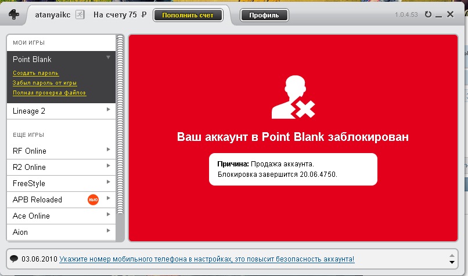The image size is (468, 276).
Task: Click the logout icon beside atanyaikc
Action: [80, 14]
